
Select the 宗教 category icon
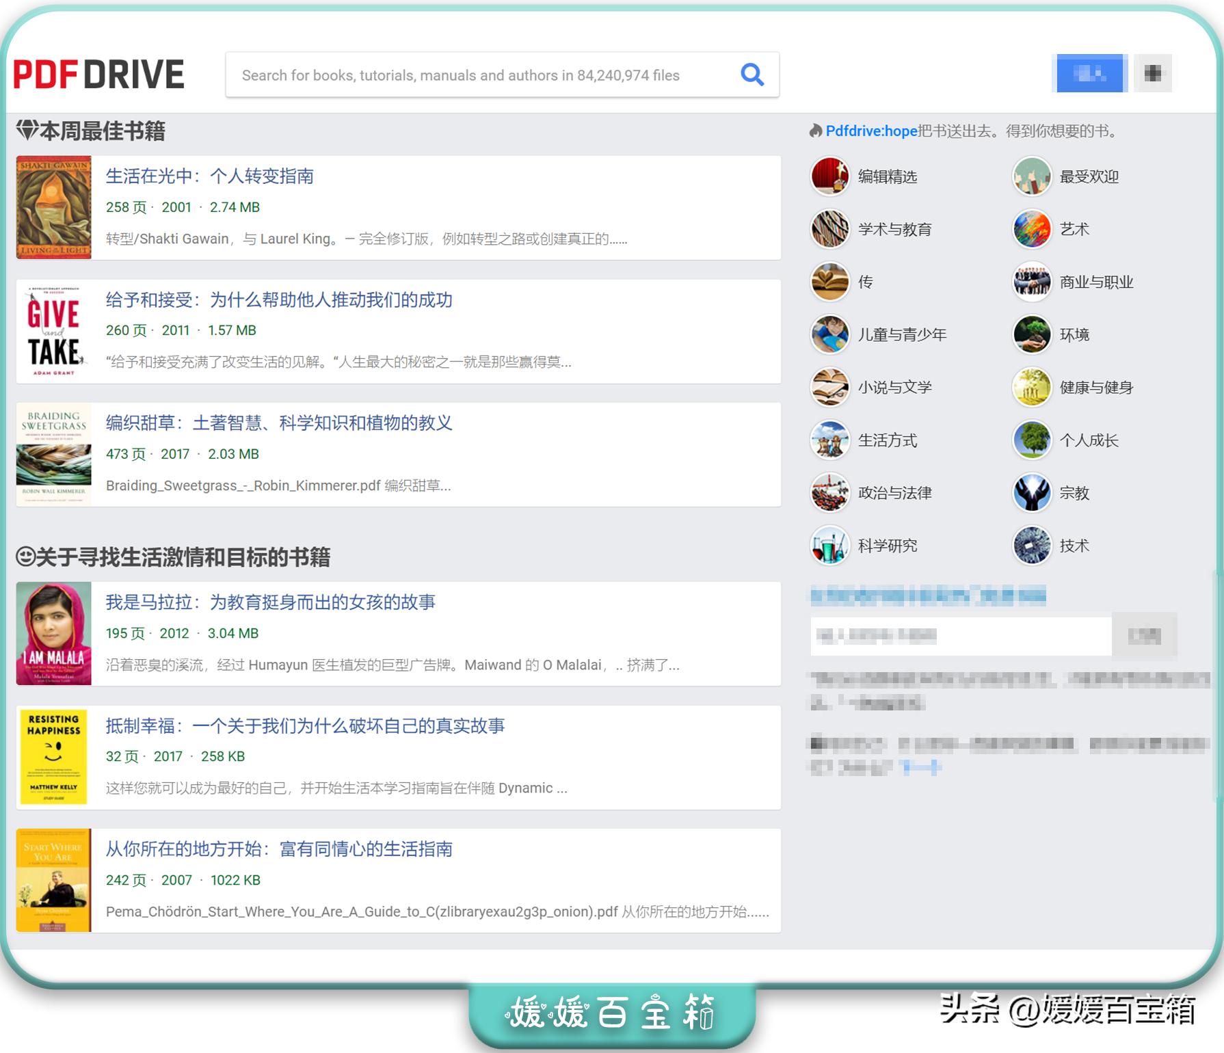pos(1031,493)
